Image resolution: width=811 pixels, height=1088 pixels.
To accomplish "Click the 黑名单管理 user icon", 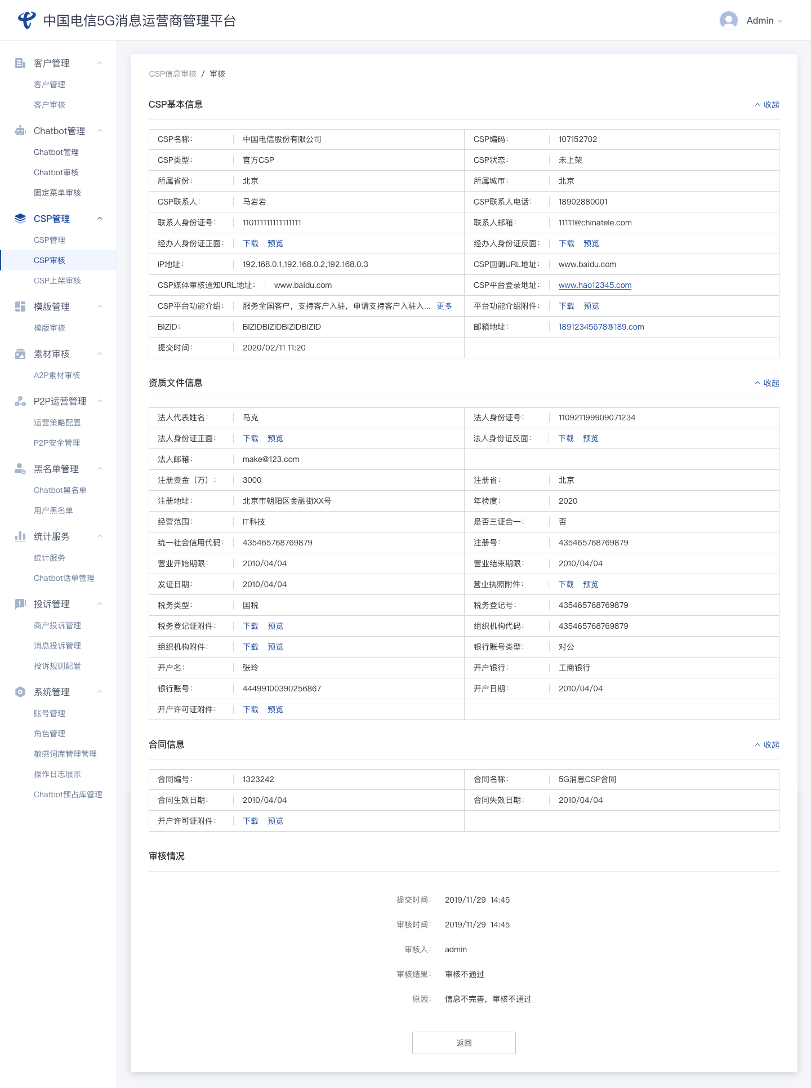I will point(20,469).
